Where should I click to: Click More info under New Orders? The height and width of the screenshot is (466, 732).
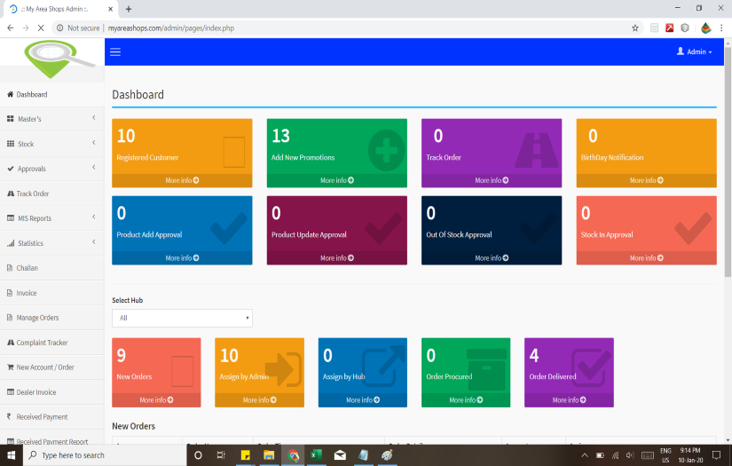pyautogui.click(x=156, y=400)
